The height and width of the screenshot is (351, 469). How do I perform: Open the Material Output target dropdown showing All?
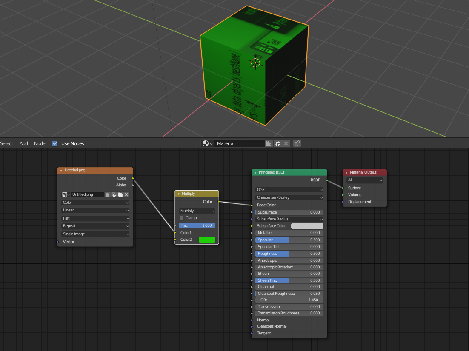pos(364,180)
